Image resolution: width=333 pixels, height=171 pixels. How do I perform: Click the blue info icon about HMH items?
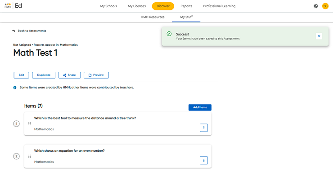(x=15, y=88)
